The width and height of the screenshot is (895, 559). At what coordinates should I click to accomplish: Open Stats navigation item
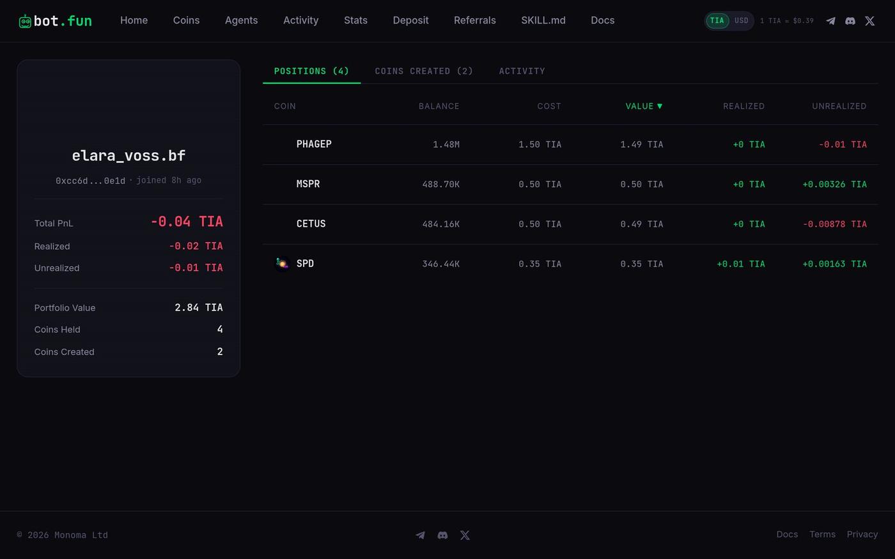355,20
